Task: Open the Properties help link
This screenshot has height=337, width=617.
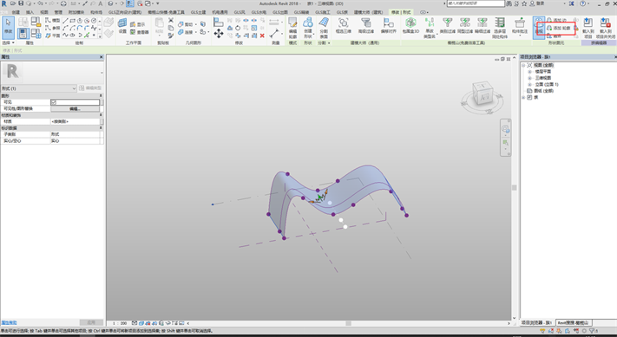Action: 9,322
